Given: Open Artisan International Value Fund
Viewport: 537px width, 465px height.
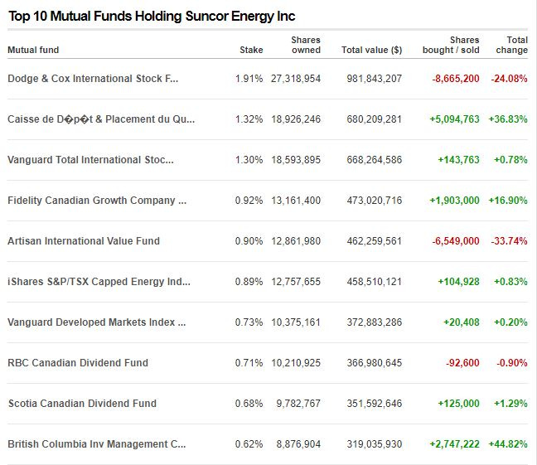Looking at the screenshot, I should pyautogui.click(x=84, y=241).
